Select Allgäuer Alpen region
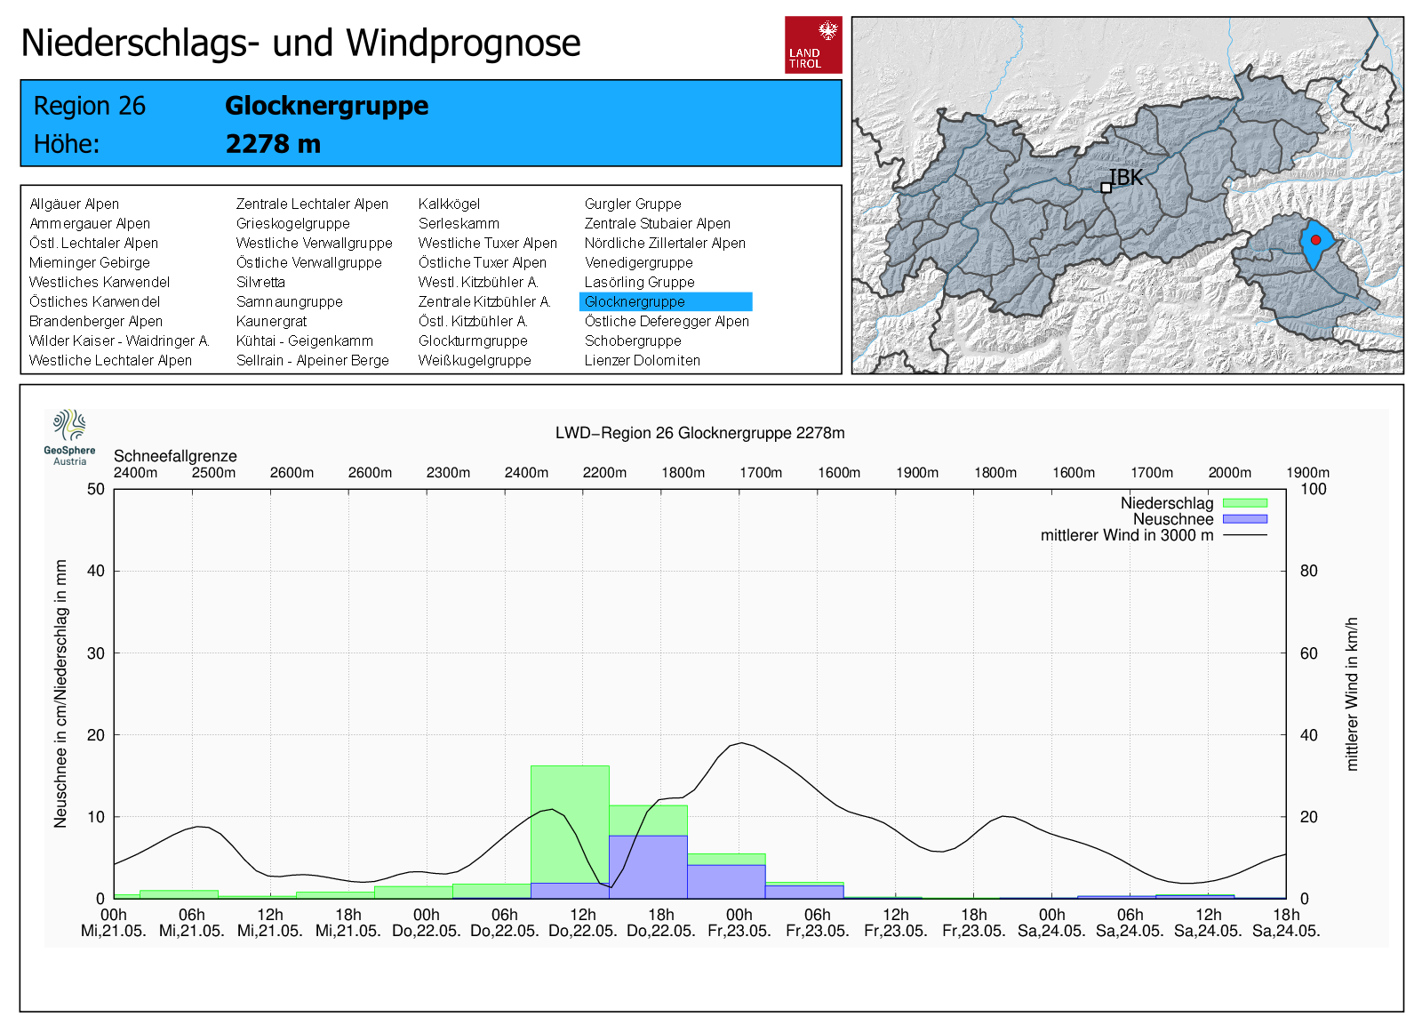 pyautogui.click(x=74, y=204)
